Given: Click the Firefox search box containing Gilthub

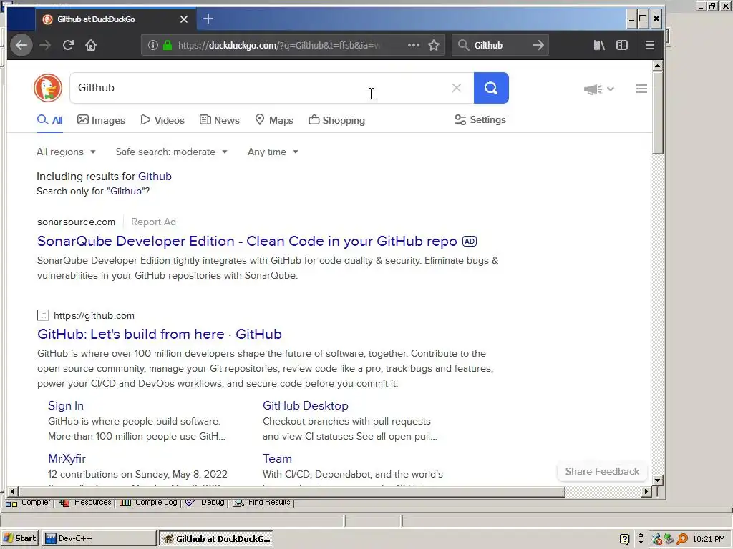Looking at the screenshot, I should click(x=501, y=45).
